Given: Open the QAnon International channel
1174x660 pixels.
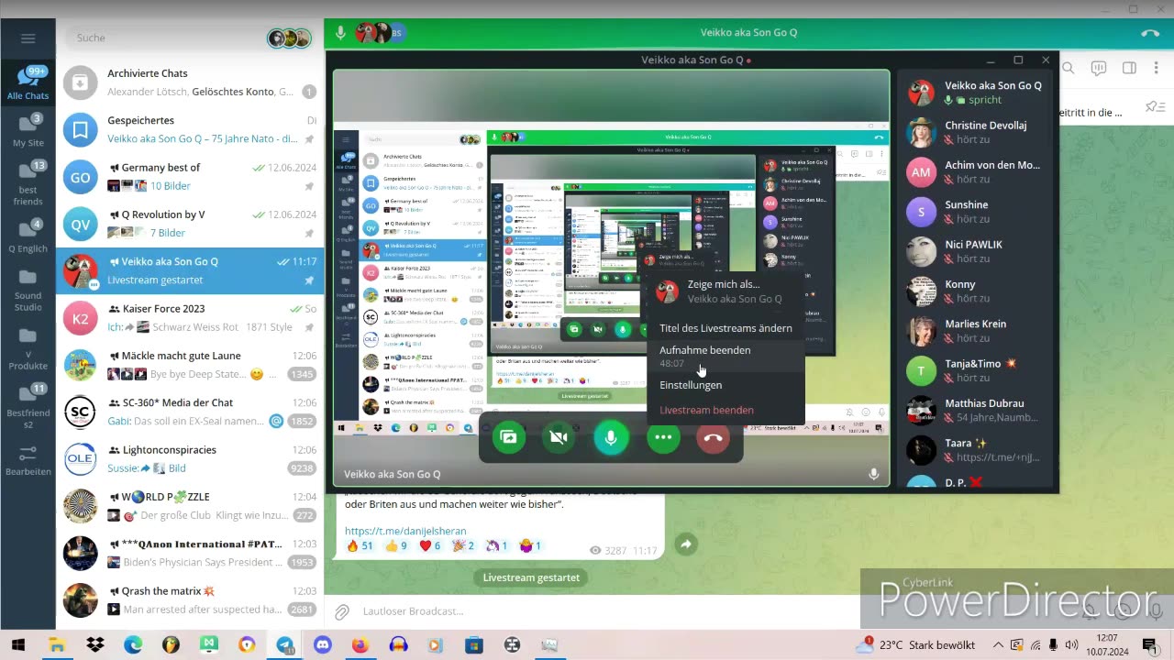Looking at the screenshot, I should coord(190,553).
